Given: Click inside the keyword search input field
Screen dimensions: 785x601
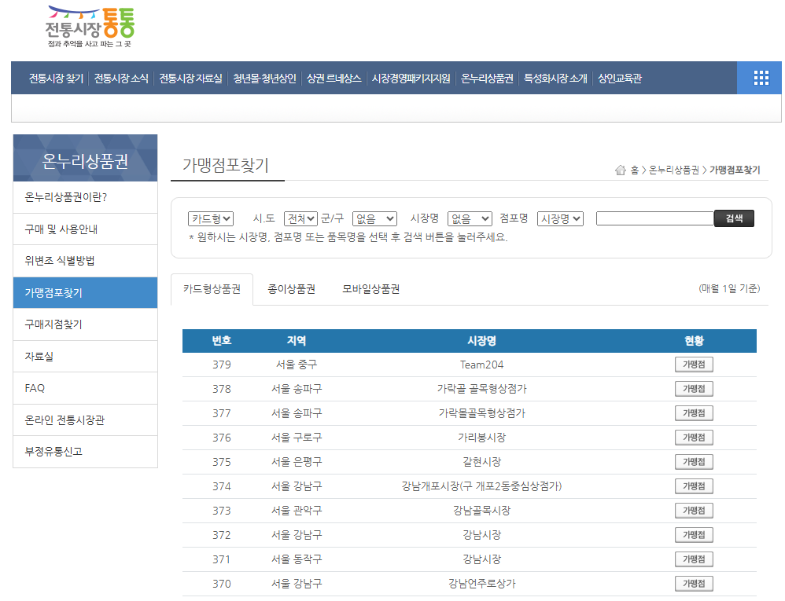Looking at the screenshot, I should tap(657, 218).
